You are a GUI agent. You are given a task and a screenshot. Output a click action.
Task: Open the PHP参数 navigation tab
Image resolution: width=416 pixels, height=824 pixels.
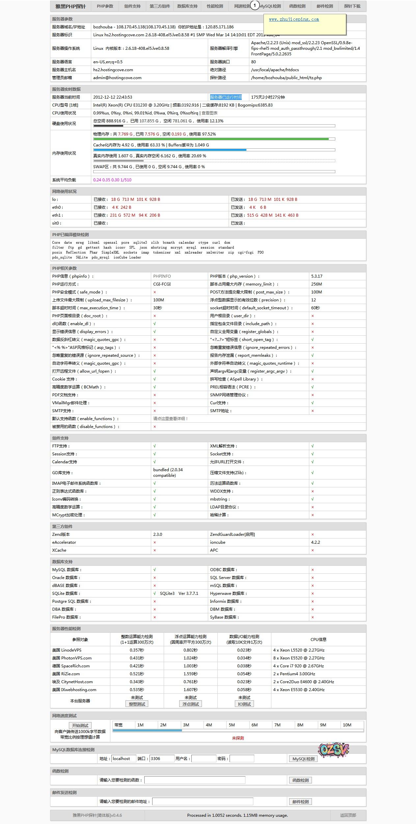(105, 6)
